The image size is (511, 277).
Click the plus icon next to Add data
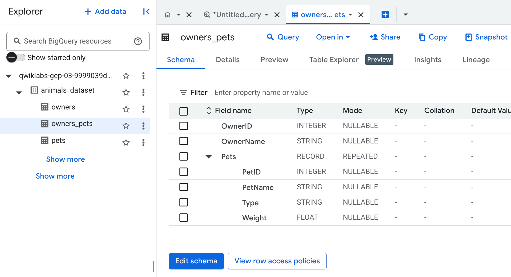click(88, 12)
